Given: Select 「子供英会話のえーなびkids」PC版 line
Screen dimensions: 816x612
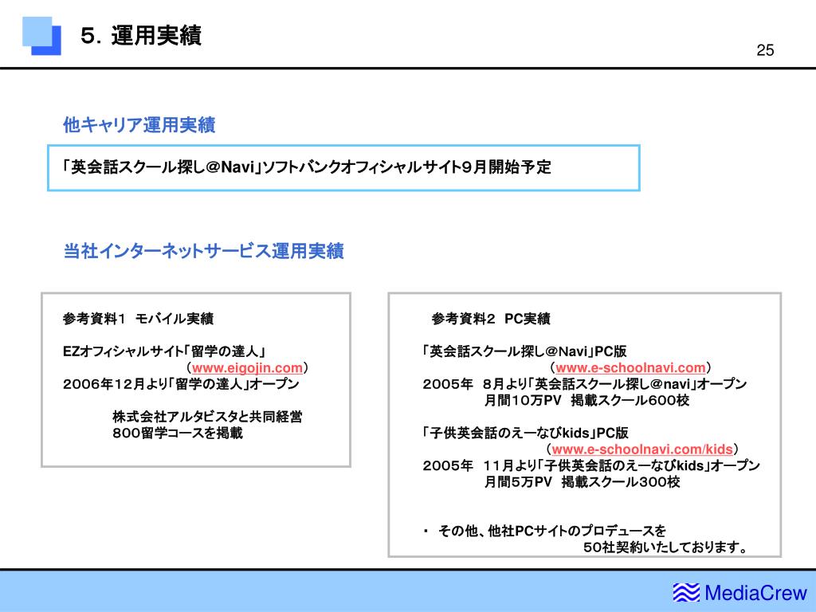Looking at the screenshot, I should pyautogui.click(x=526, y=433).
